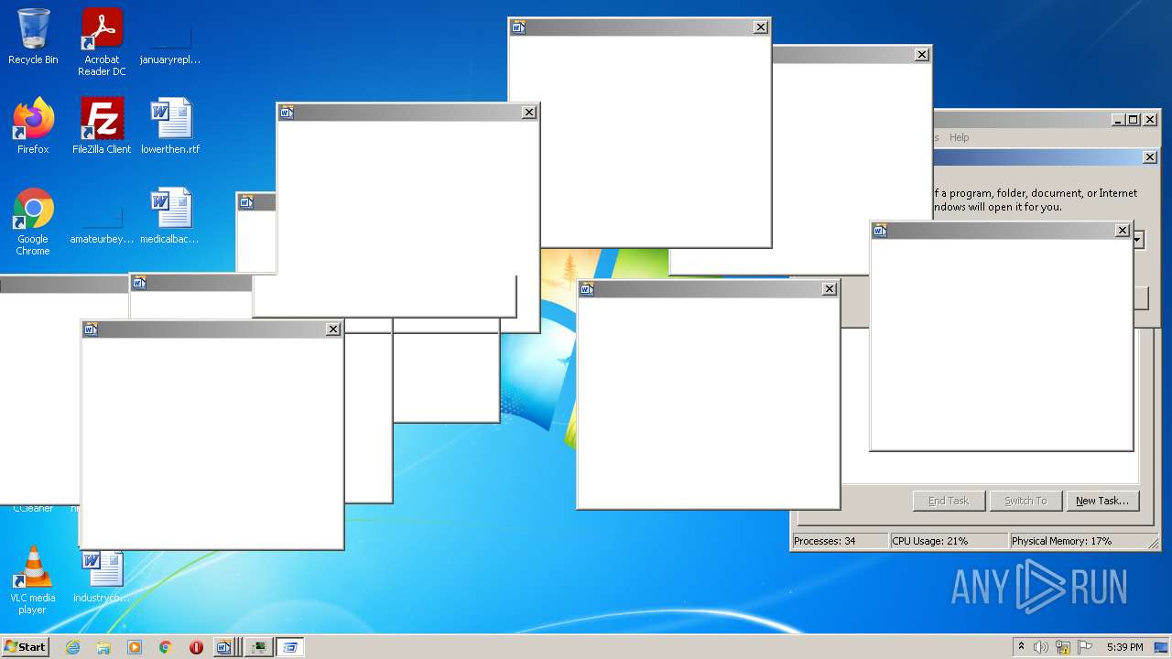Launch Acrobat Reader DC from desktop
This screenshot has height=659, width=1172.
(102, 43)
